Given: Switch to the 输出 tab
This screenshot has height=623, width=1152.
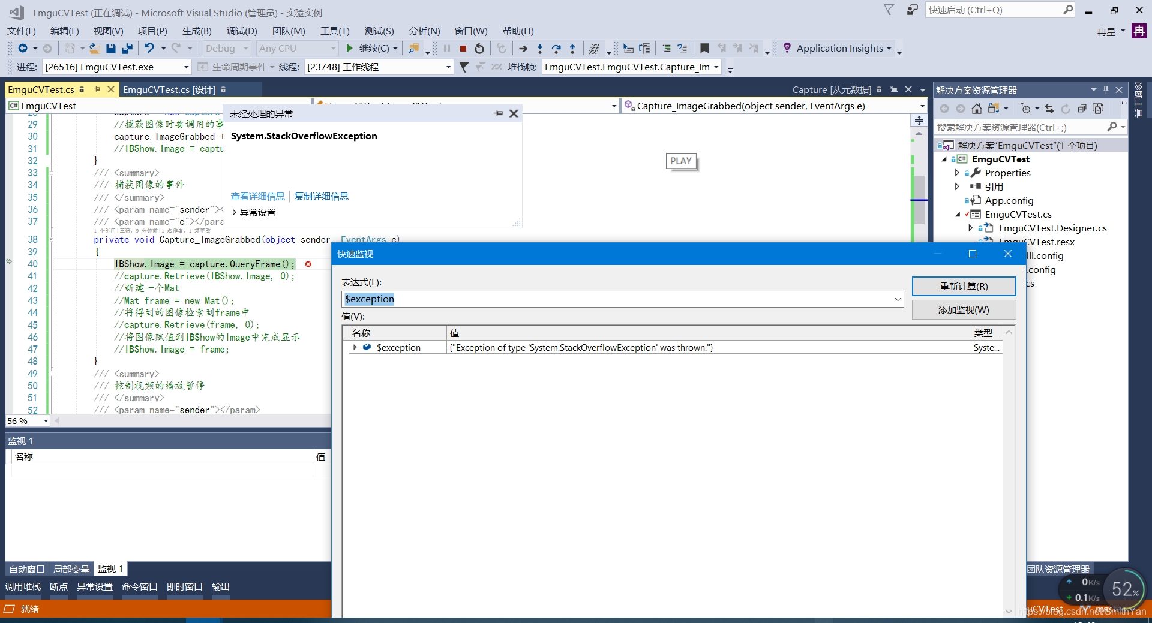Looking at the screenshot, I should click(x=220, y=586).
